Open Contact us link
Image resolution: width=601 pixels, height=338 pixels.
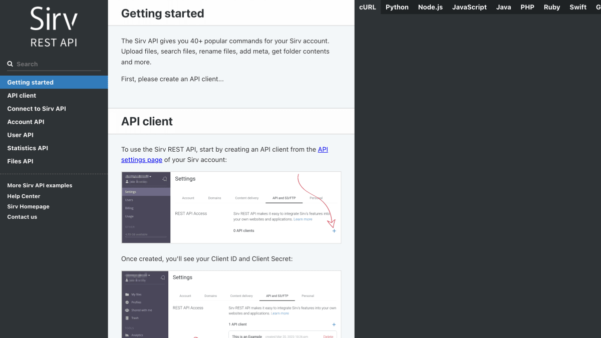point(22,217)
